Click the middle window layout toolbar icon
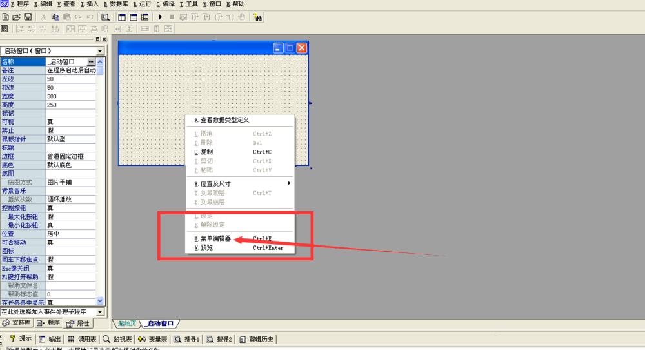Viewport: 645px width, 350px height. click(134, 17)
